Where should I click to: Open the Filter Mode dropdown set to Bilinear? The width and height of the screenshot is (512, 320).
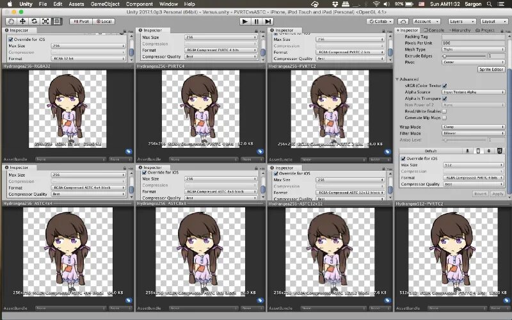pos(474,133)
